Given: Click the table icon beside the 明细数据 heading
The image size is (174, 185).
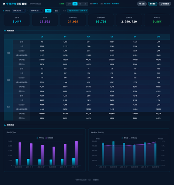Looking at the screenshot, I should pos(5,30).
